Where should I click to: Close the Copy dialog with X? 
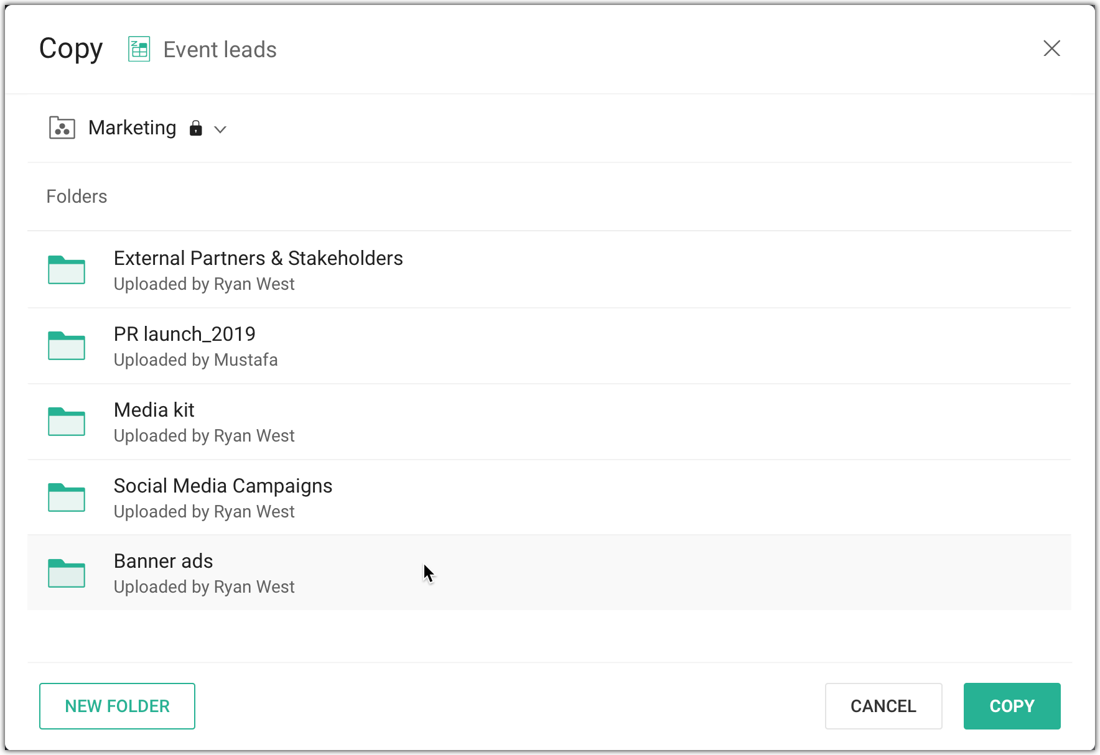click(1051, 49)
